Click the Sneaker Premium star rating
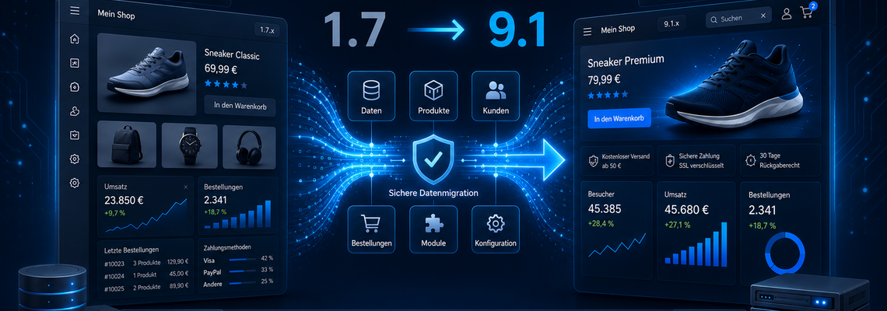This screenshot has height=311, width=887. 608,94
